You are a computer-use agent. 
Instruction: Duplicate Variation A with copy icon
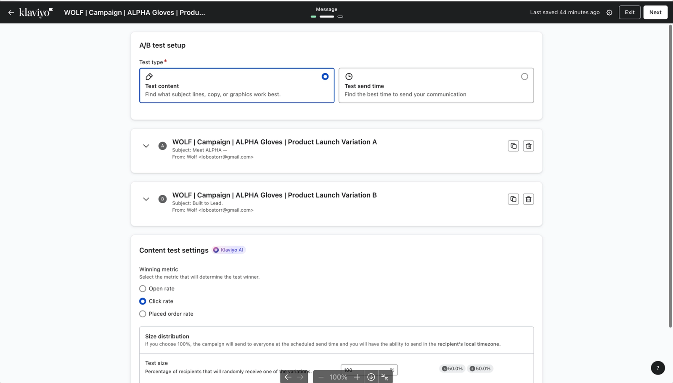pyautogui.click(x=513, y=146)
